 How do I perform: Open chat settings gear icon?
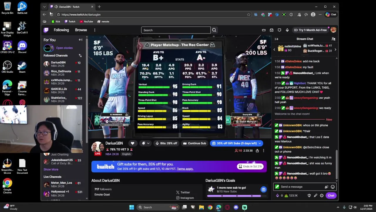(322, 196)
